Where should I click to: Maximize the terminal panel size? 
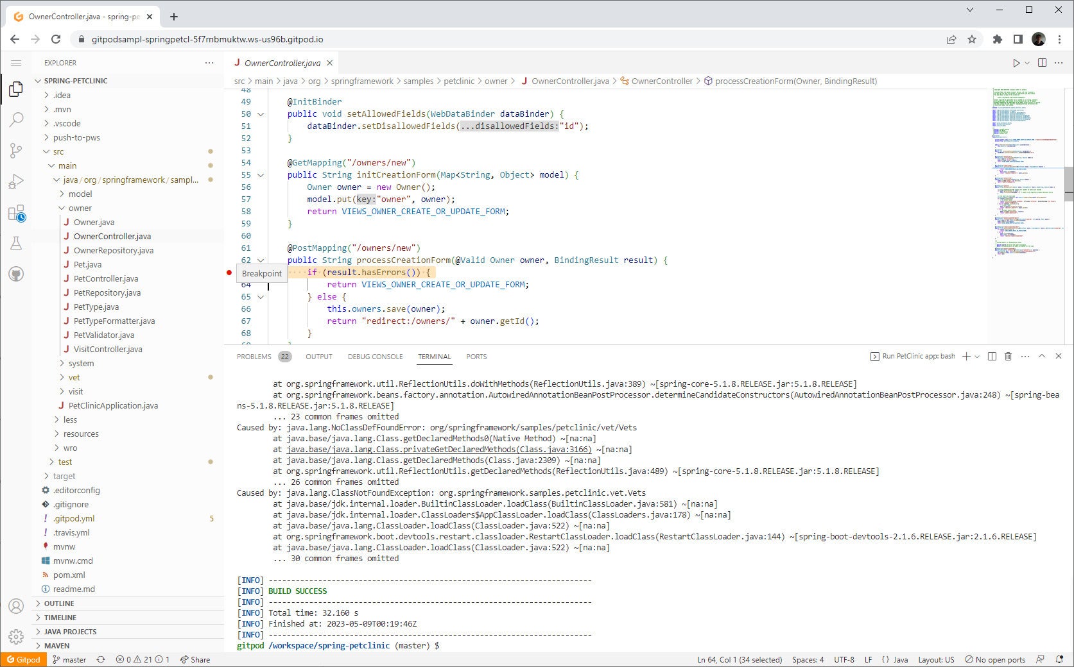[x=1042, y=356]
